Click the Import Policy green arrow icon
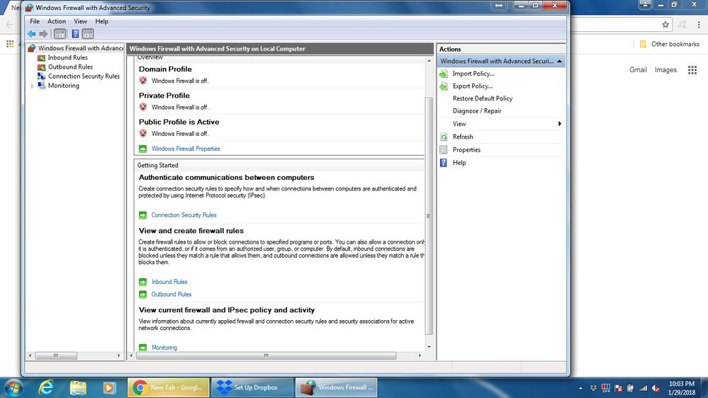The height and width of the screenshot is (398, 708). point(444,74)
